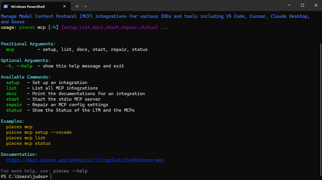Click the PowerShell icon in tab

[x=6, y=6]
